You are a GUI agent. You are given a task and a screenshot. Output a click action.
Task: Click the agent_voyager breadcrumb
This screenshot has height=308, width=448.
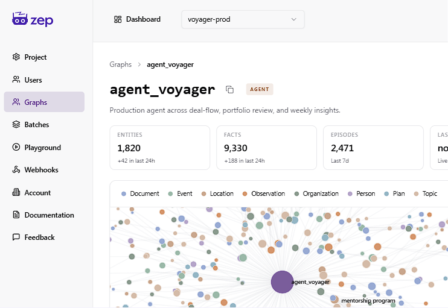pos(170,64)
